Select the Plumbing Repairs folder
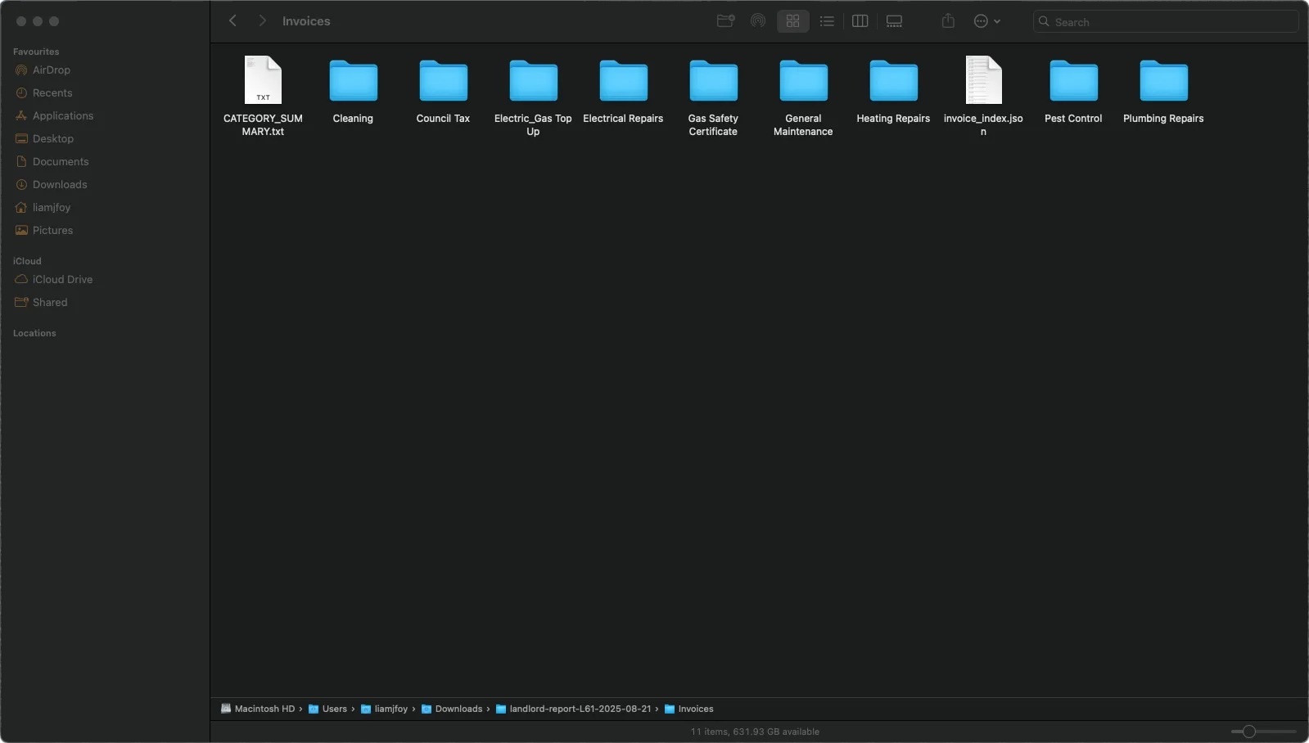This screenshot has width=1309, height=743. (x=1163, y=81)
